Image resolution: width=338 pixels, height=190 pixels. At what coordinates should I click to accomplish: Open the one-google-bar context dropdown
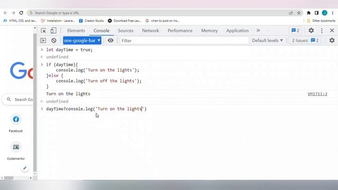coord(82,41)
